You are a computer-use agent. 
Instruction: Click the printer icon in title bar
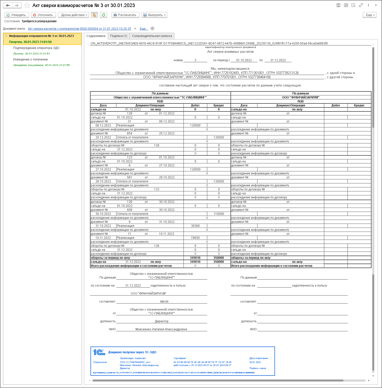click(x=346, y=5)
